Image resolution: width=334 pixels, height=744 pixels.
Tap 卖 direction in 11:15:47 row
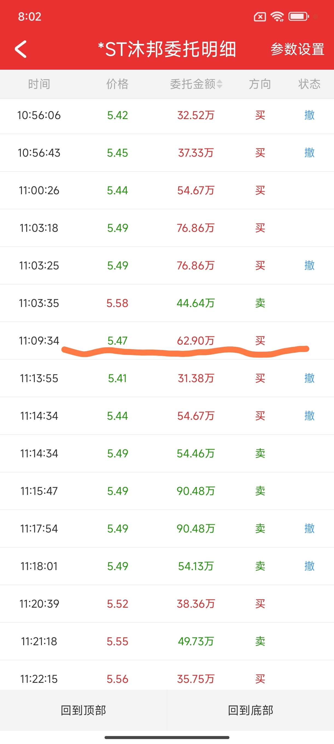(260, 491)
